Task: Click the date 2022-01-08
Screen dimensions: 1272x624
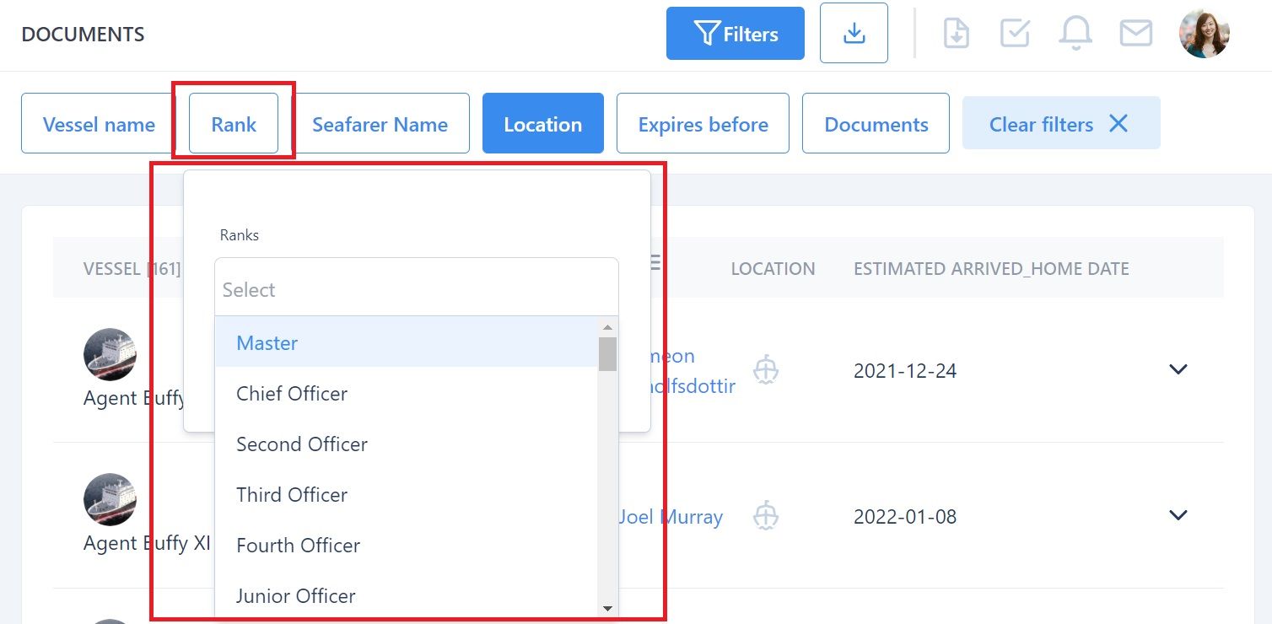Action: pyautogui.click(x=905, y=516)
